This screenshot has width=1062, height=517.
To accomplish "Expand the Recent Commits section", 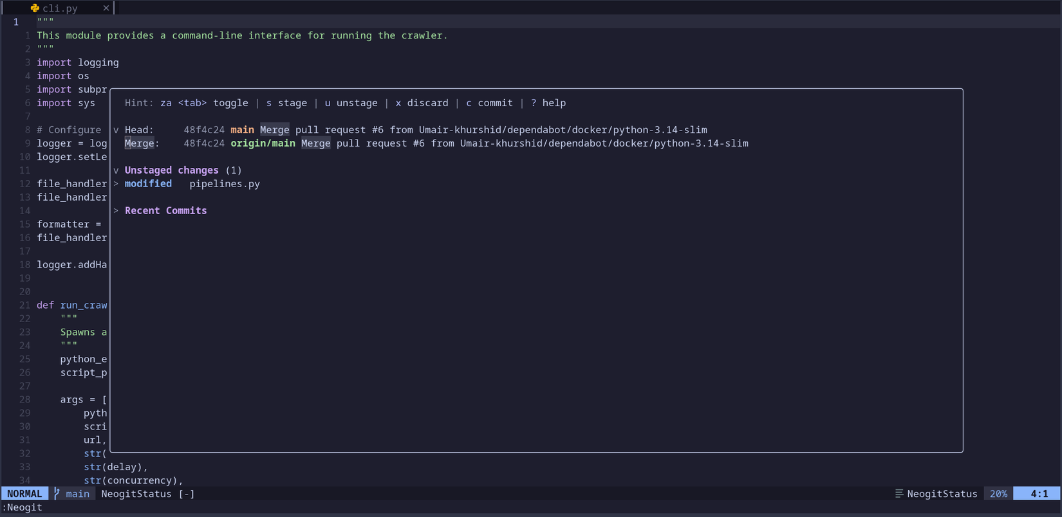I will (116, 211).
